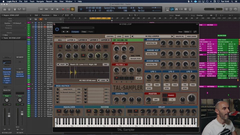The width and height of the screenshot is (240, 135).
Task: Click the PANIC button toggle
Action: point(165,95)
